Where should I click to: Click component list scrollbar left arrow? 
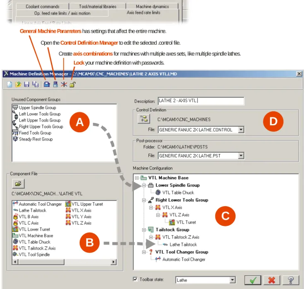tap(15, 262)
